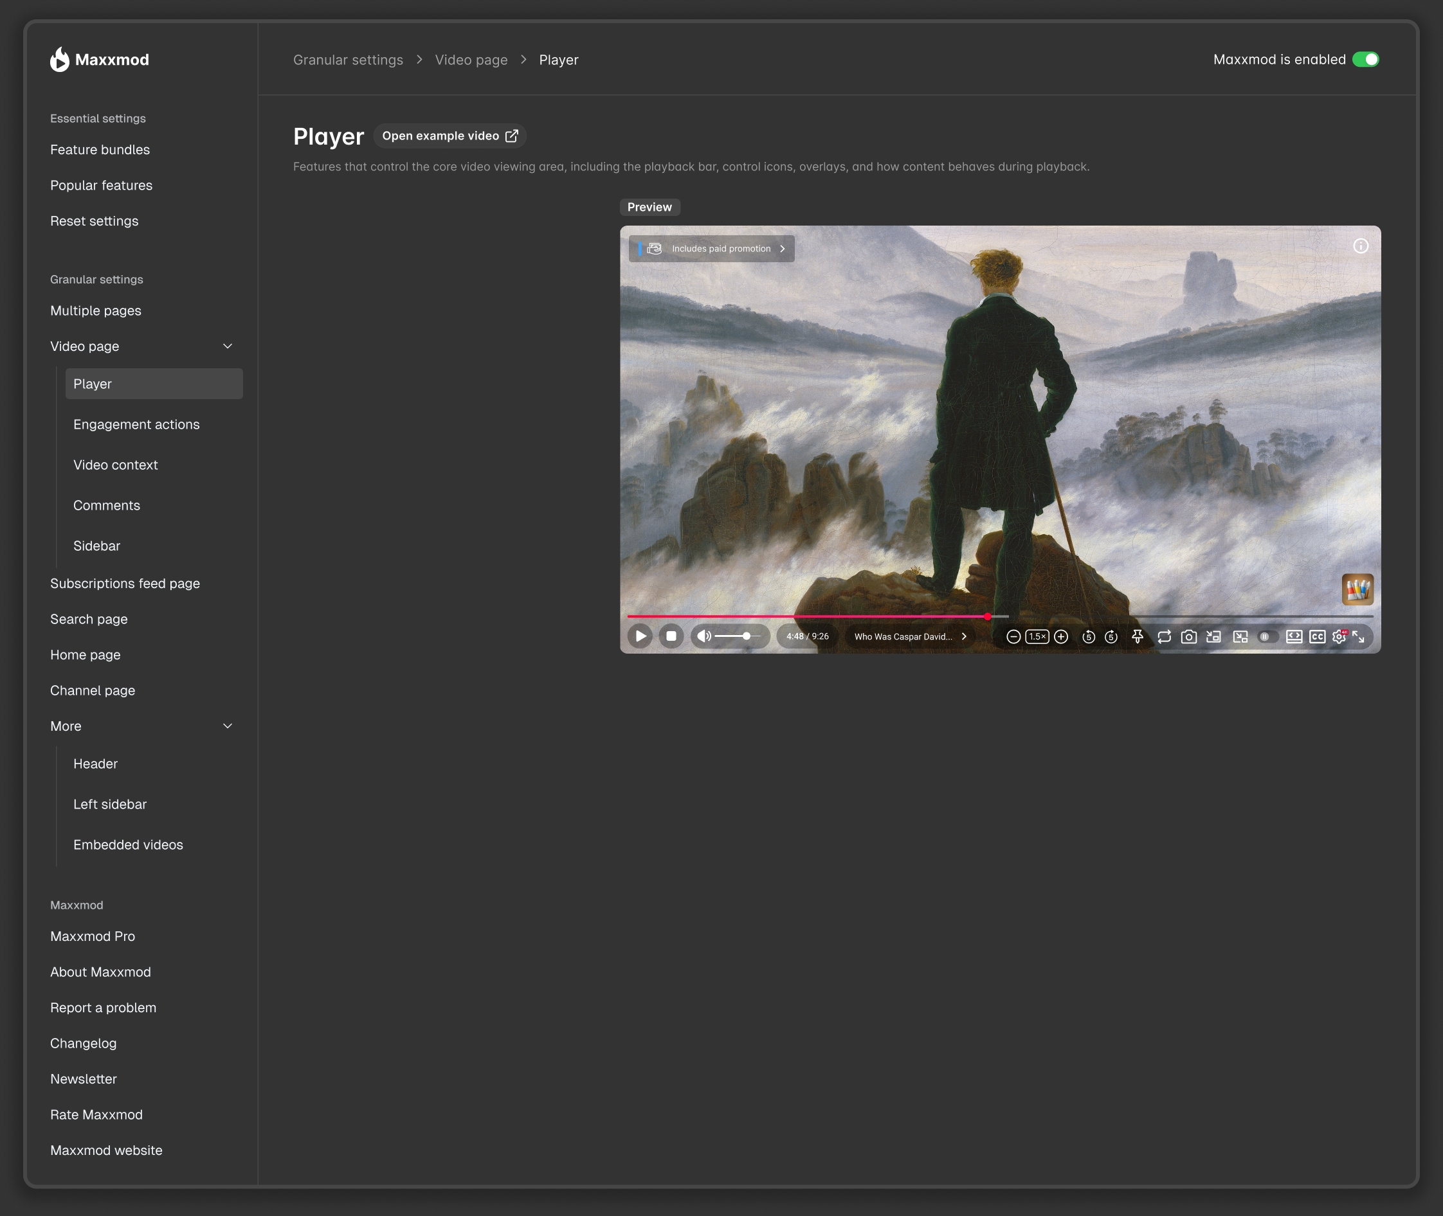Open Subscriptions feed page settings
The width and height of the screenshot is (1443, 1216).
tap(125, 583)
